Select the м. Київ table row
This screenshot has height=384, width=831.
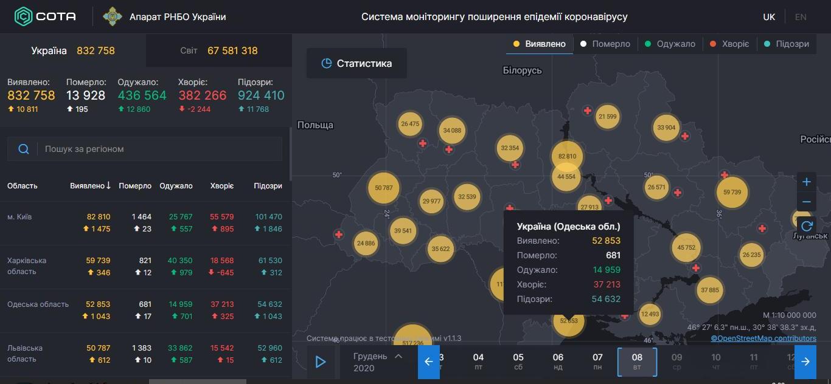tap(145, 223)
